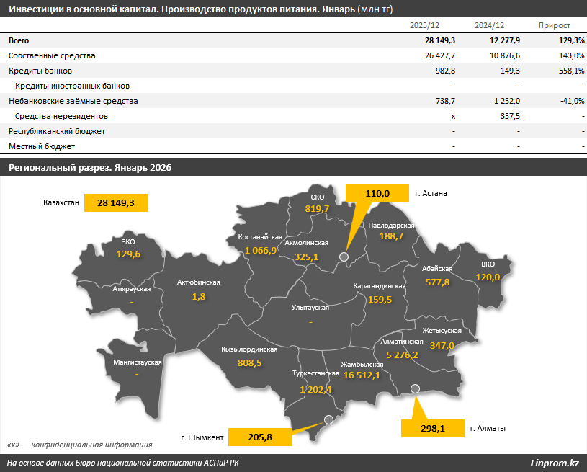
Task: Click the Astana city marker circle on map
Action: [x=344, y=257]
